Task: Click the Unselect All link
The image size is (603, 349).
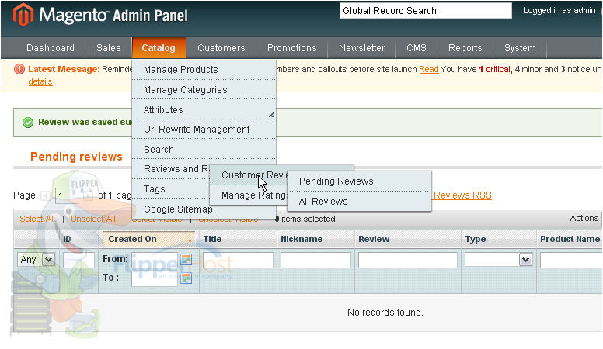Action: click(x=93, y=219)
